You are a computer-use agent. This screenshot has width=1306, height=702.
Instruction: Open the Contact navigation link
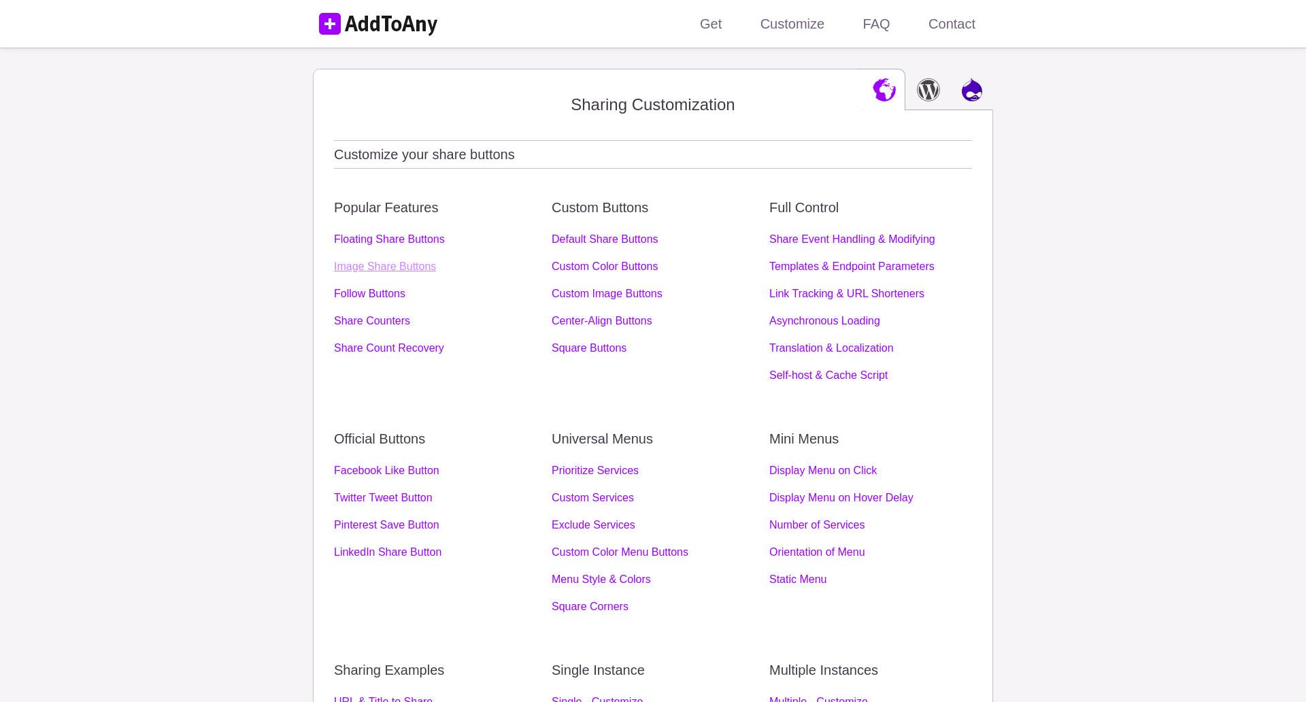coord(952,24)
